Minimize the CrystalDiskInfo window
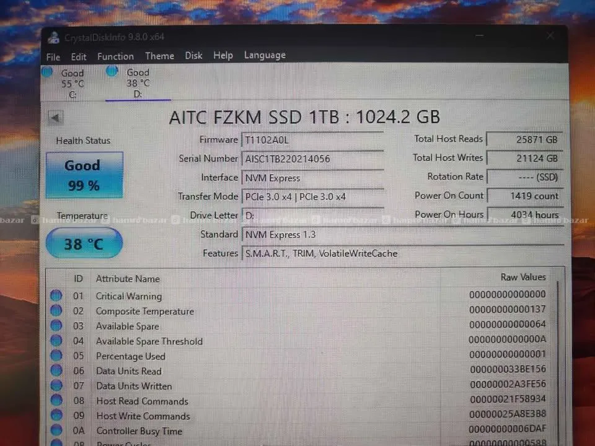Viewport: 595px width, 446px height. 479,36
